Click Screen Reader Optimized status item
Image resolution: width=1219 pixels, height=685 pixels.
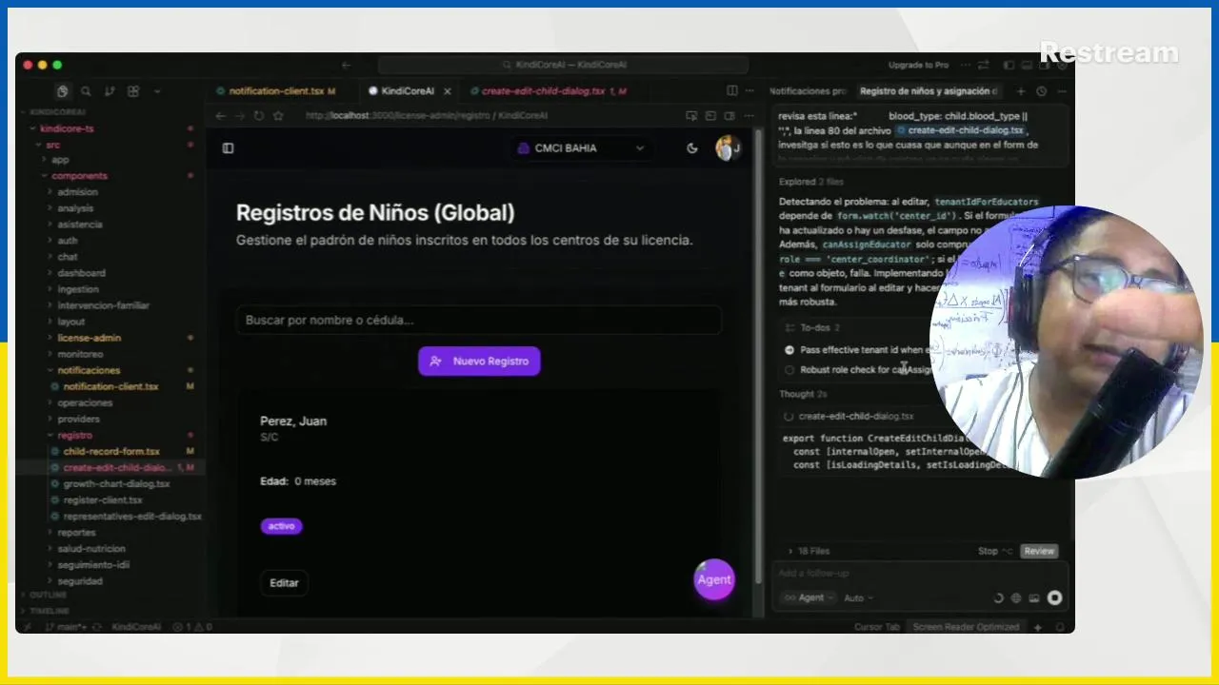point(966,627)
